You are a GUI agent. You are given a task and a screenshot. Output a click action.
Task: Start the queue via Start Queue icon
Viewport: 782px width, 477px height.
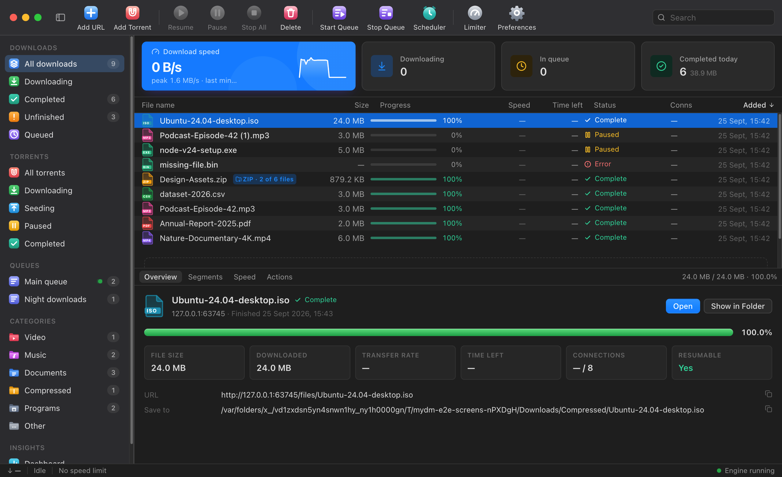pyautogui.click(x=339, y=13)
